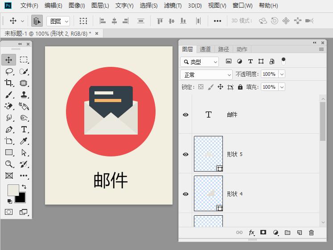The image size is (333, 250).
Task: Select the Crop tool
Action: [x=8, y=83]
